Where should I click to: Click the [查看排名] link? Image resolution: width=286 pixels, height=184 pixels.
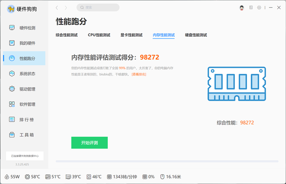139,74
